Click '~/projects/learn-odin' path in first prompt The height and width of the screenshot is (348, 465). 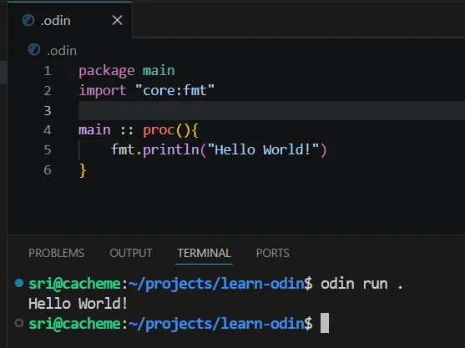216,284
